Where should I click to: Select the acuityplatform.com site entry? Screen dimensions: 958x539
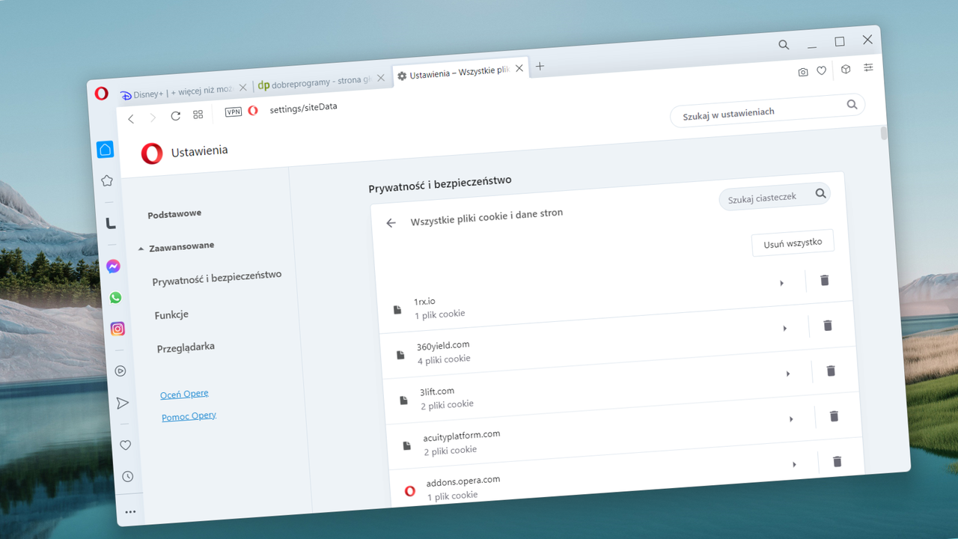[x=623, y=432]
